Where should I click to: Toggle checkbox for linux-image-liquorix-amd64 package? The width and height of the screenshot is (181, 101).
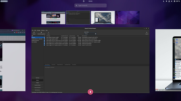[x=44, y=39]
